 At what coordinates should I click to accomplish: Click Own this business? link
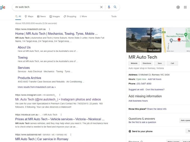coord(155,89)
